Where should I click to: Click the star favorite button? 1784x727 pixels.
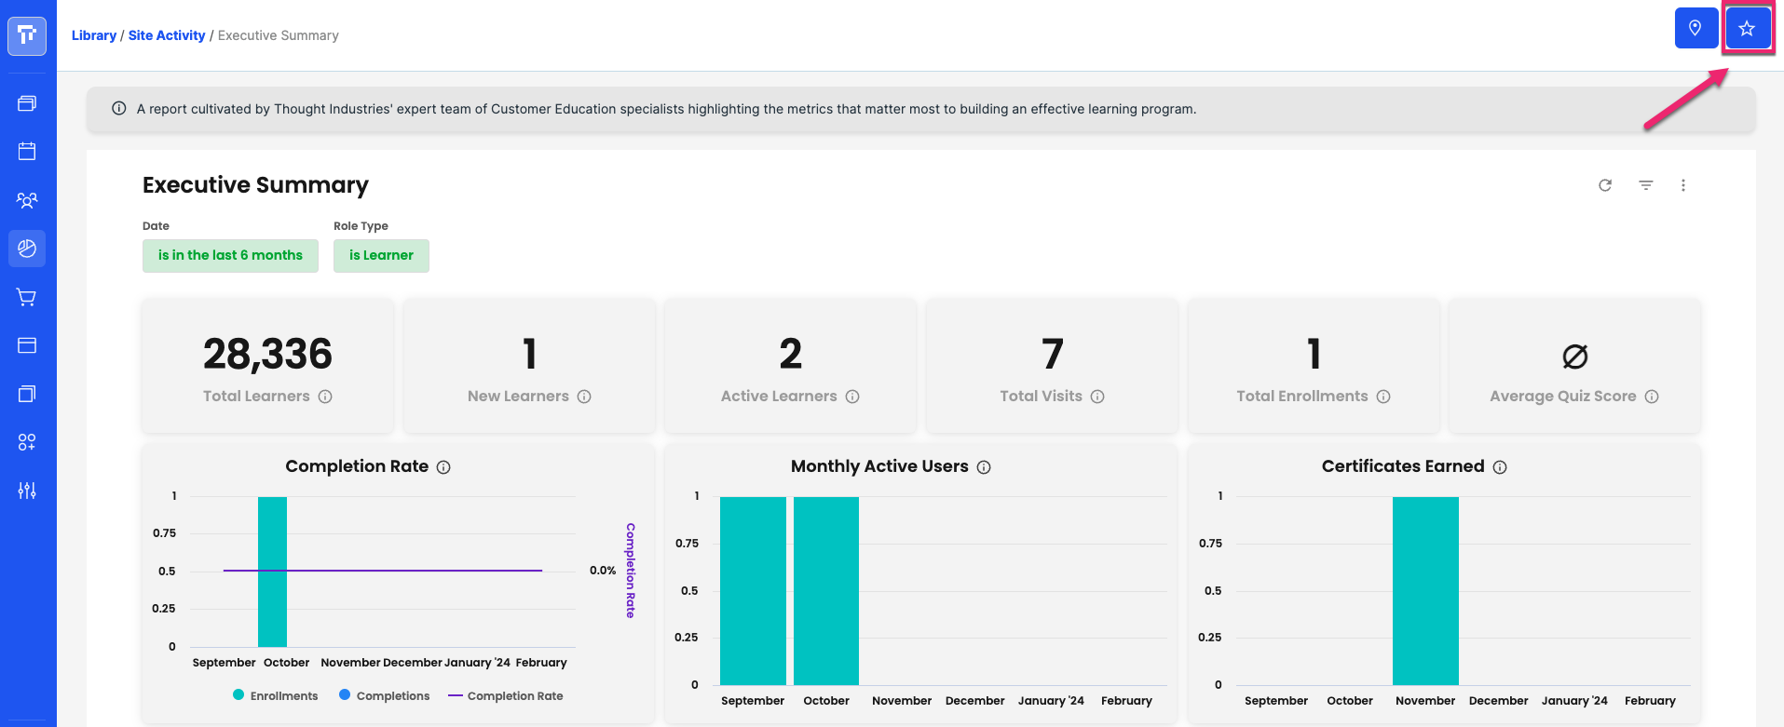point(1747,28)
